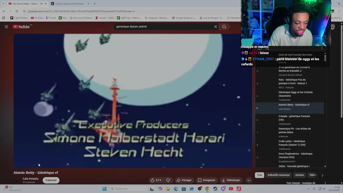343x193 pixels.
Task: Play Les drôles de petites bêtes playlist item
Action: 289,132
